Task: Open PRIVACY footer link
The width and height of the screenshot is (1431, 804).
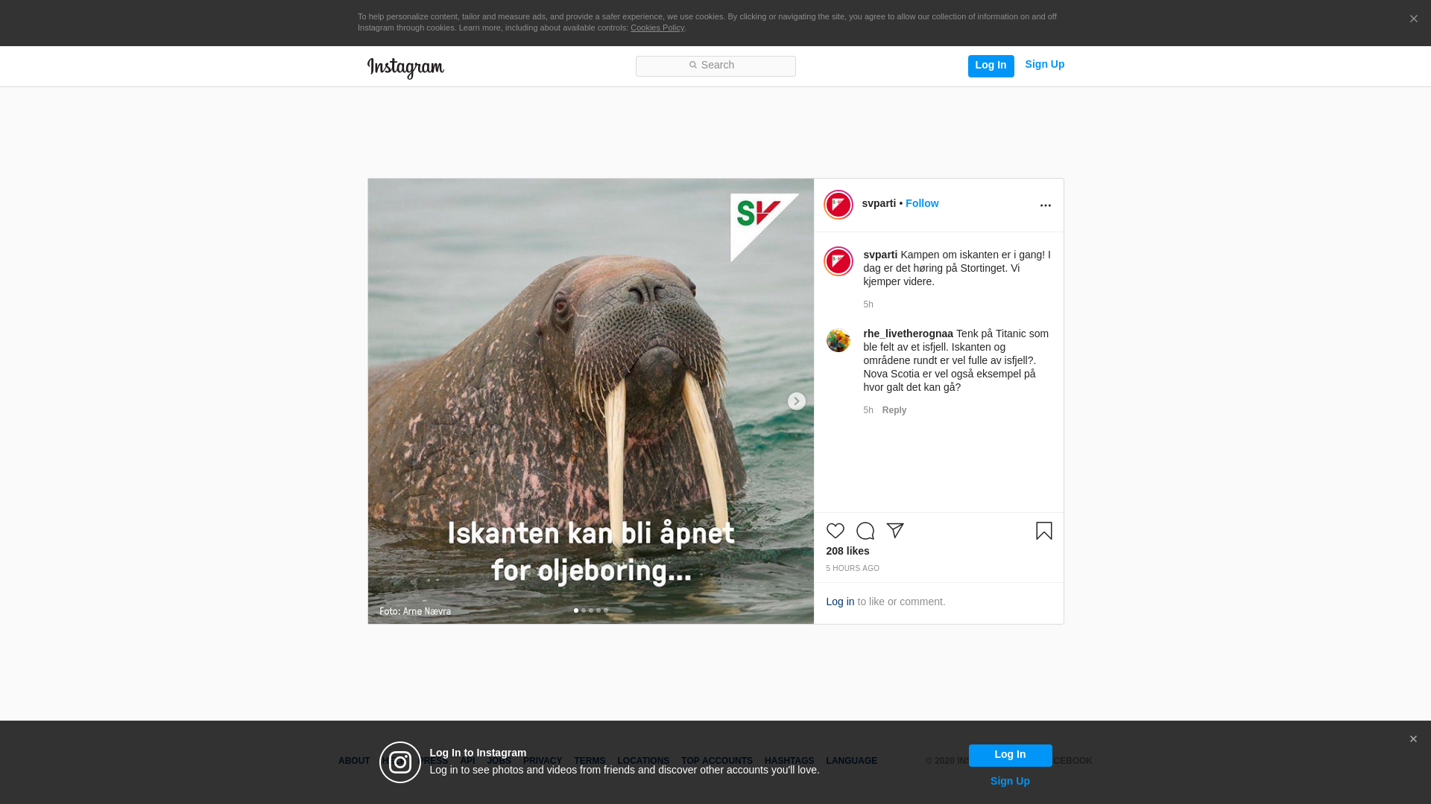Action: point(543,761)
